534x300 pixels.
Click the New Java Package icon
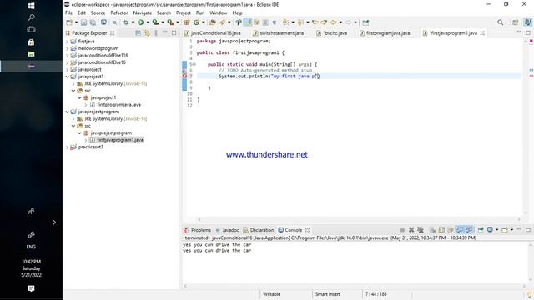[187, 22]
